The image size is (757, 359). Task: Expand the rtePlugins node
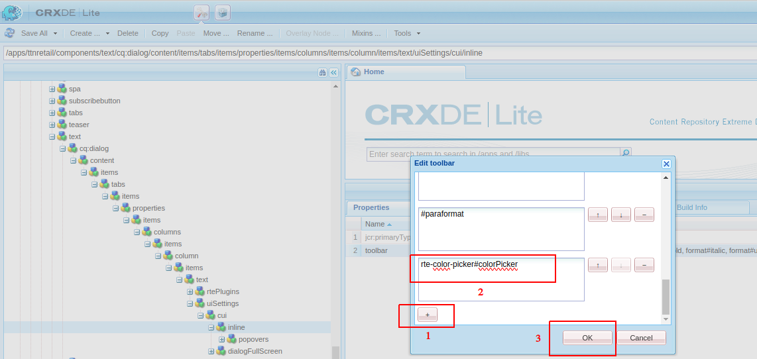point(190,291)
